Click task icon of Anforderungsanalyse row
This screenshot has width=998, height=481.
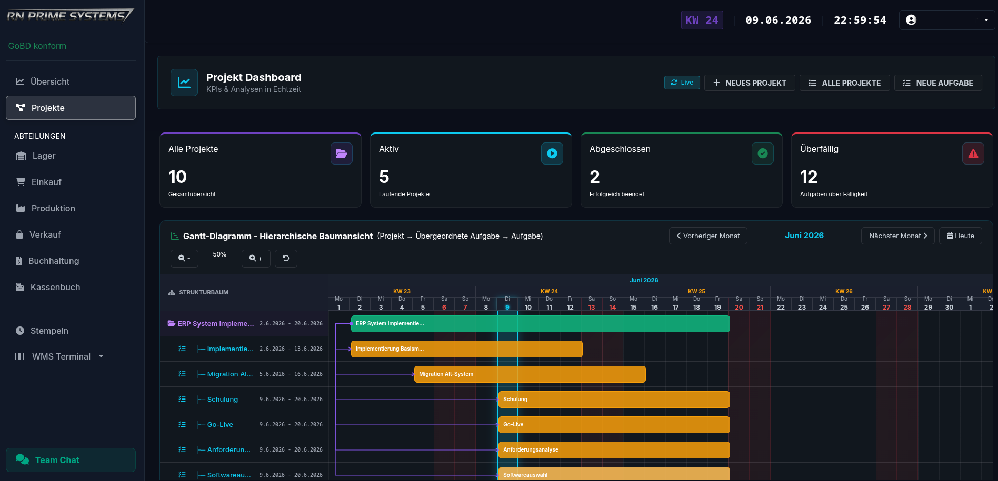click(182, 450)
